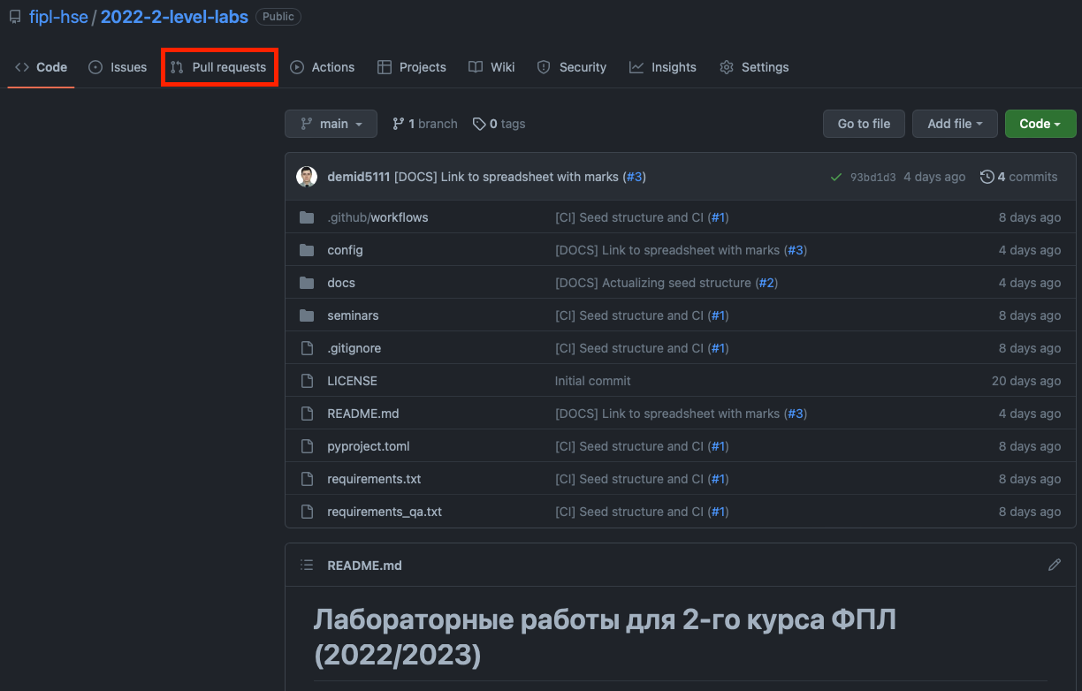Go to the Projects tab

pyautogui.click(x=412, y=67)
